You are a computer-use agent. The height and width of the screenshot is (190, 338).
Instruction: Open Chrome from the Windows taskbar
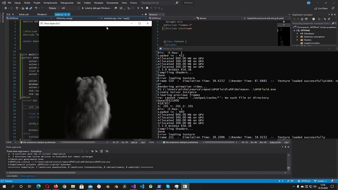point(64,187)
